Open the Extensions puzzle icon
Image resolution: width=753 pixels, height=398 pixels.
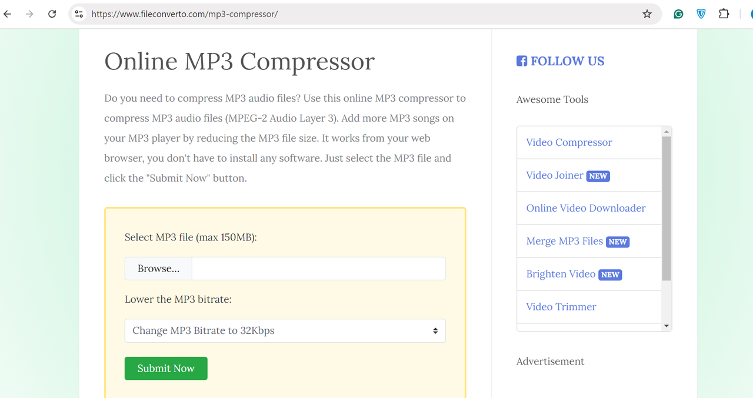click(x=724, y=14)
